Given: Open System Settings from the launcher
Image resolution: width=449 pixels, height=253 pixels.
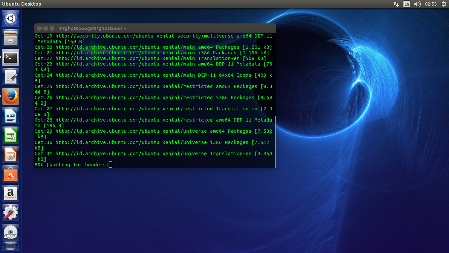Looking at the screenshot, I should click(x=11, y=213).
